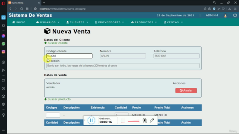This screenshot has height=134, width=239.
Task: Open the heart favorites icon in the sidebar
Action: [x=3, y=81]
